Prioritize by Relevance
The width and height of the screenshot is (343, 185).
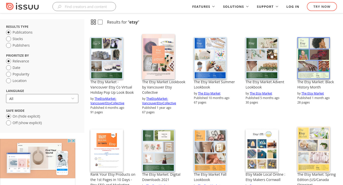click(9, 61)
